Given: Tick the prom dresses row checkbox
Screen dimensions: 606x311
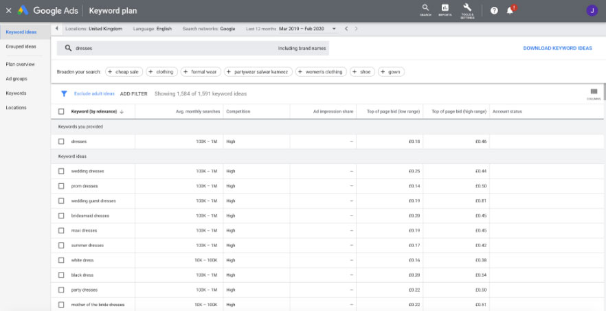Looking at the screenshot, I should [x=61, y=186].
